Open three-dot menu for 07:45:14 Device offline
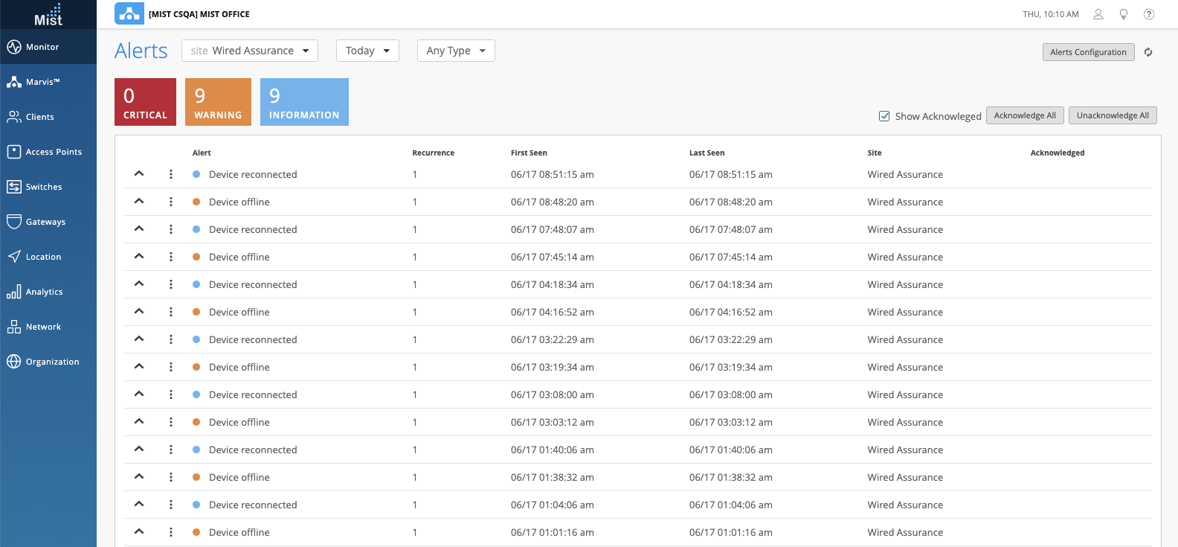Image resolution: width=1178 pixels, height=547 pixels. click(x=171, y=257)
